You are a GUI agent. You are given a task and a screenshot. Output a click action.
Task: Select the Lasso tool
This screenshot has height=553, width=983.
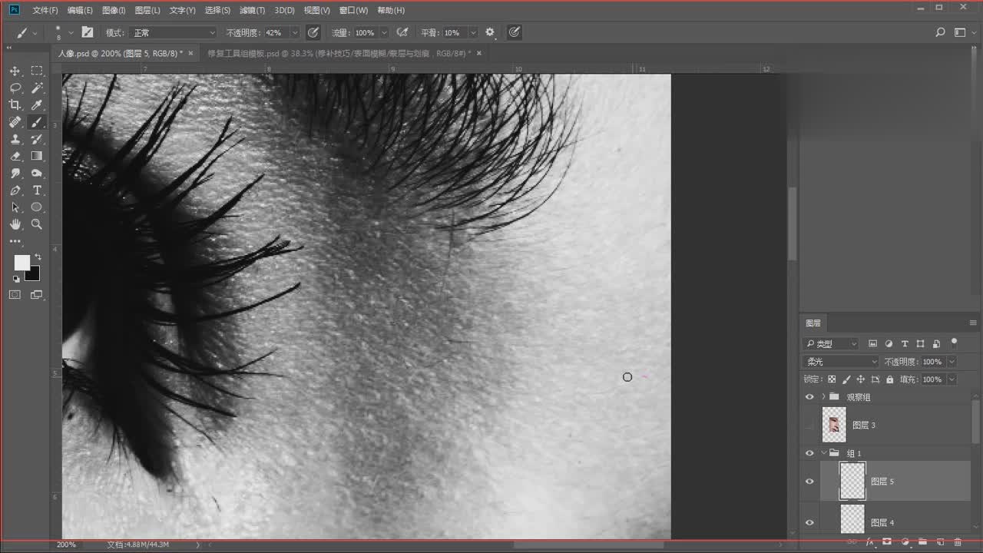pyautogui.click(x=15, y=88)
